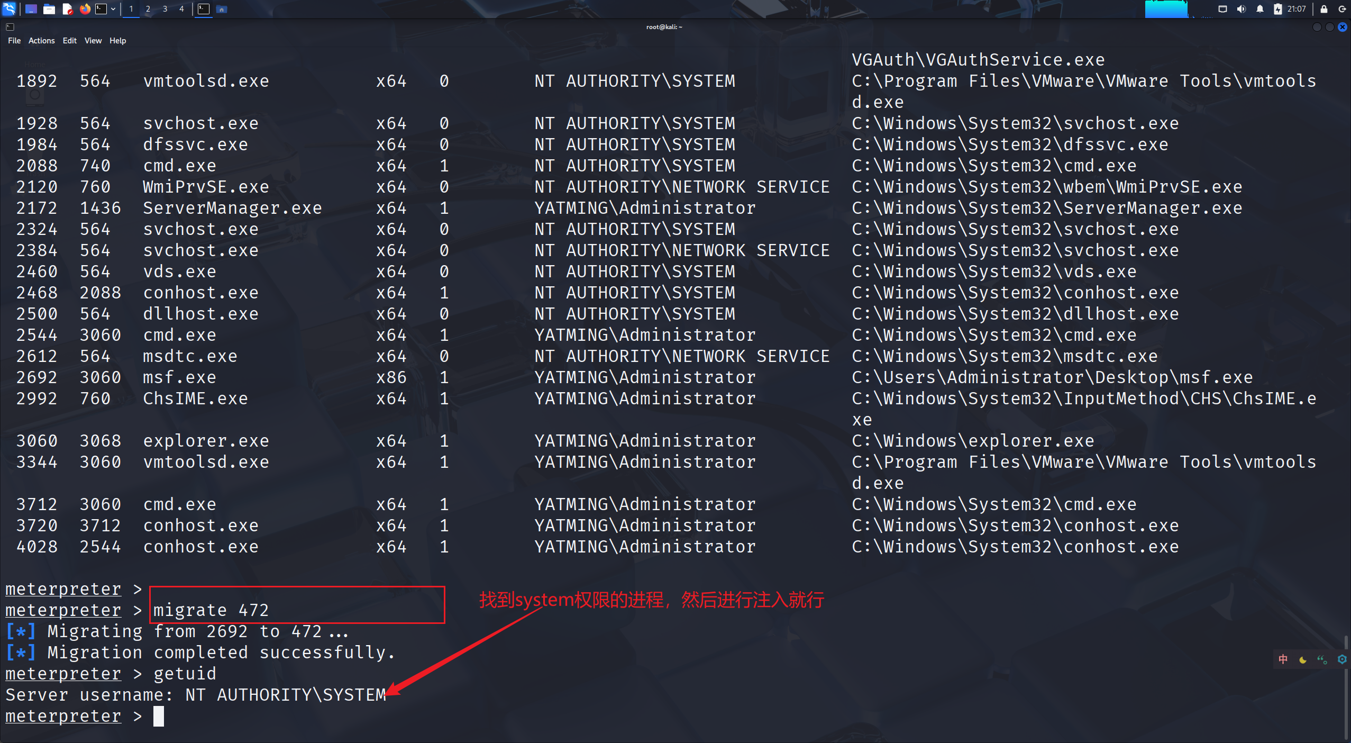Click the text editor launcher icon

[x=67, y=9]
